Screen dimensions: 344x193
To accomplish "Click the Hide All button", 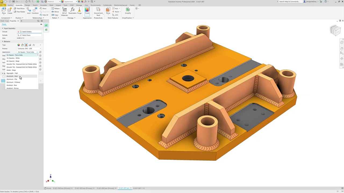I will tap(44, 15).
